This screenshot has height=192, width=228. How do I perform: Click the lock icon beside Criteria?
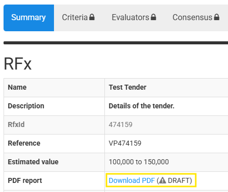(92, 17)
